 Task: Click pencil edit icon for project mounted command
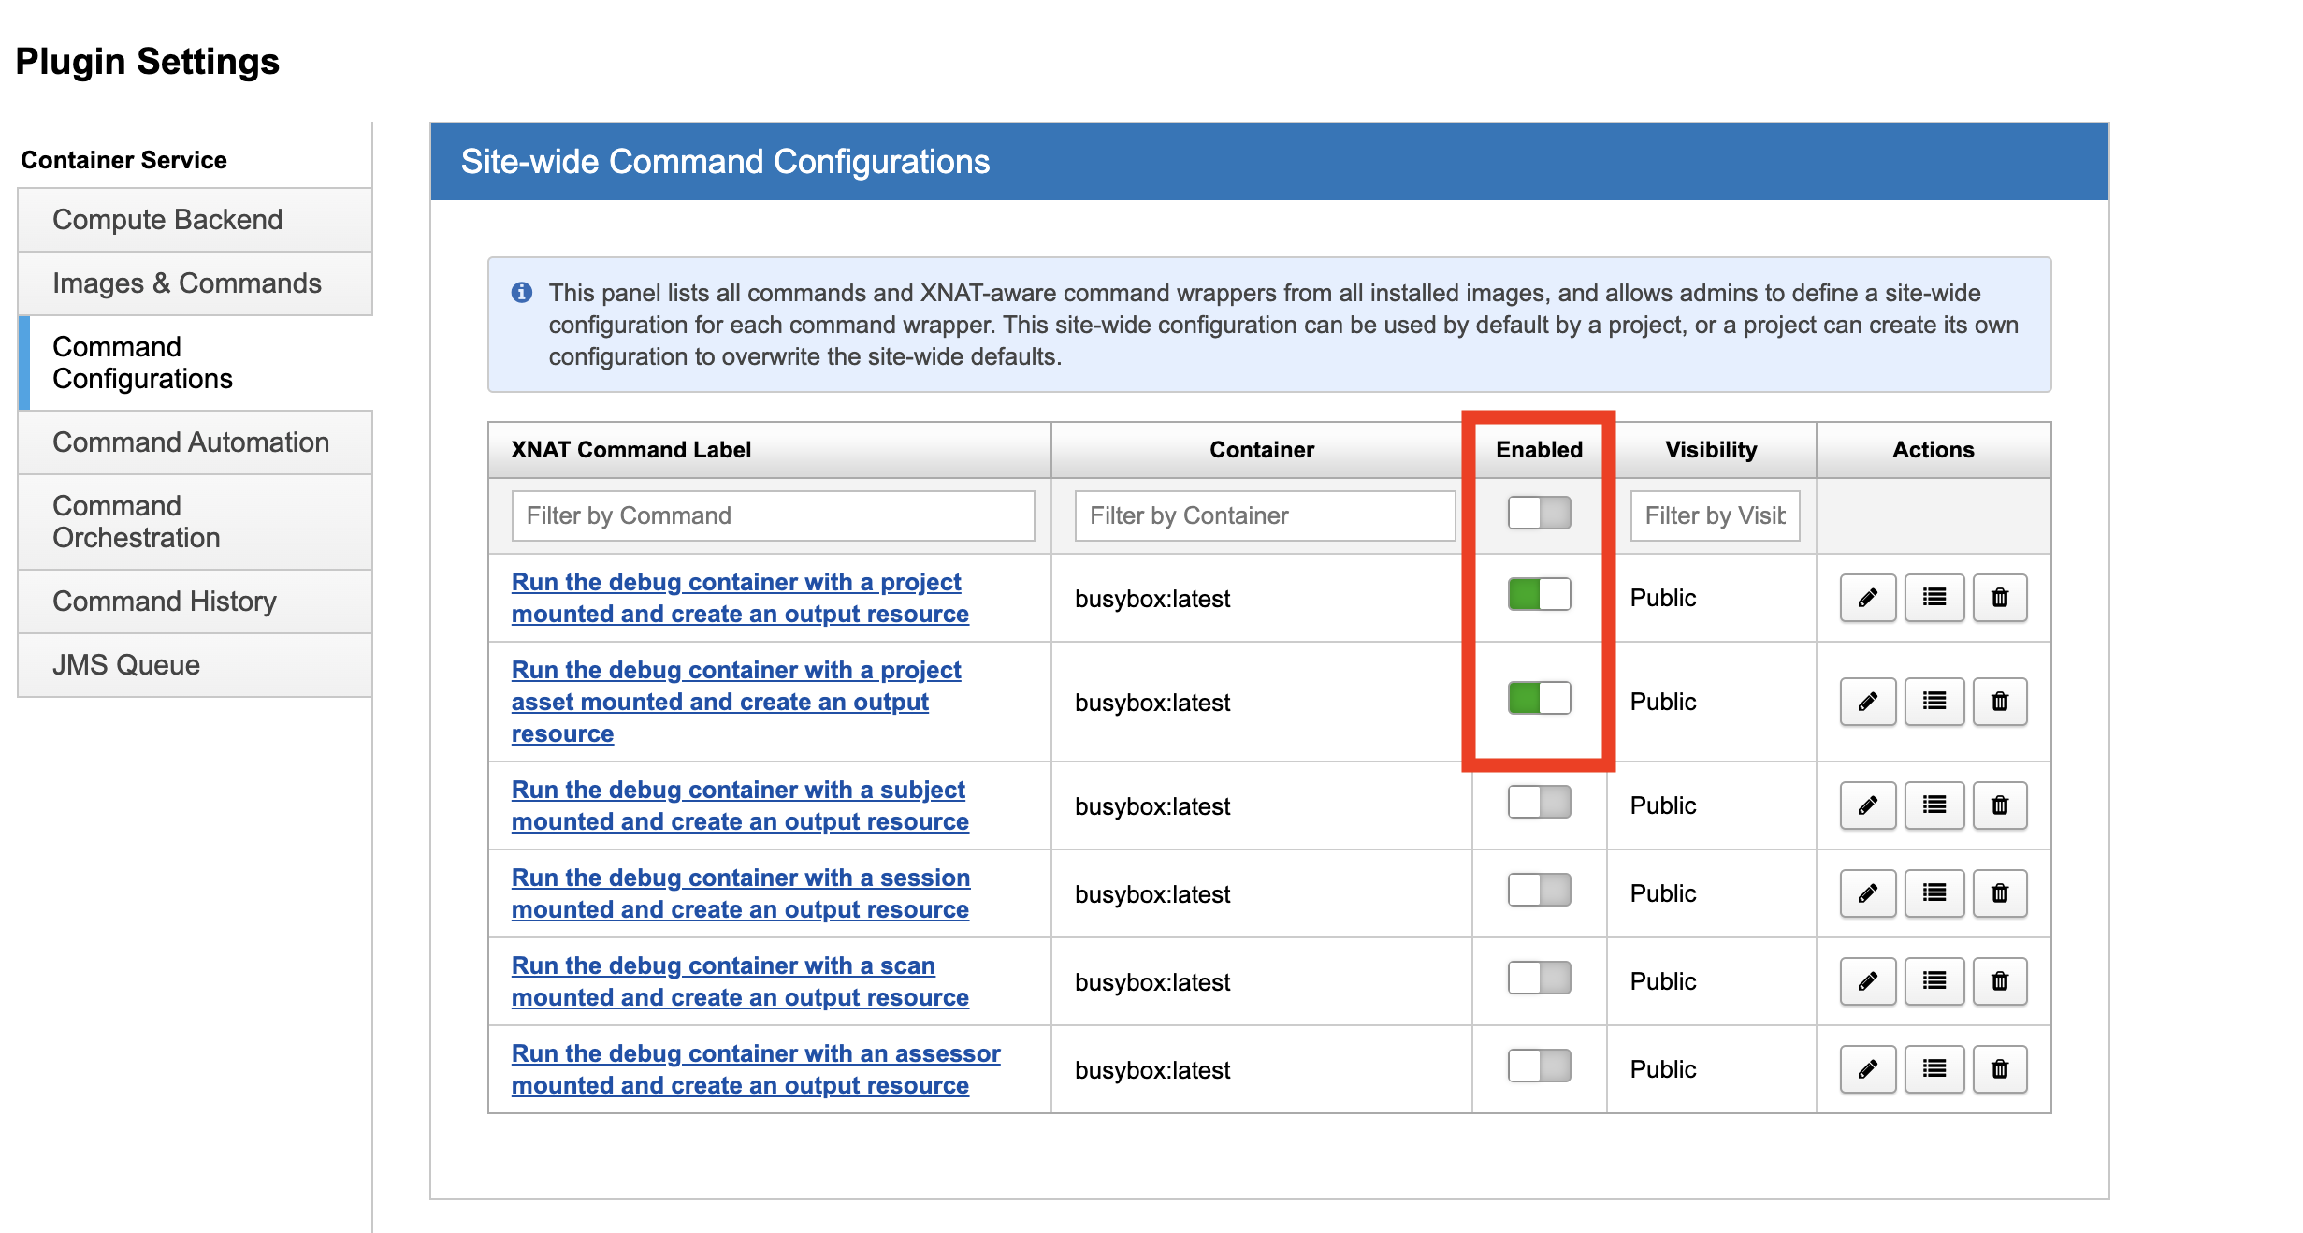[x=1867, y=598]
